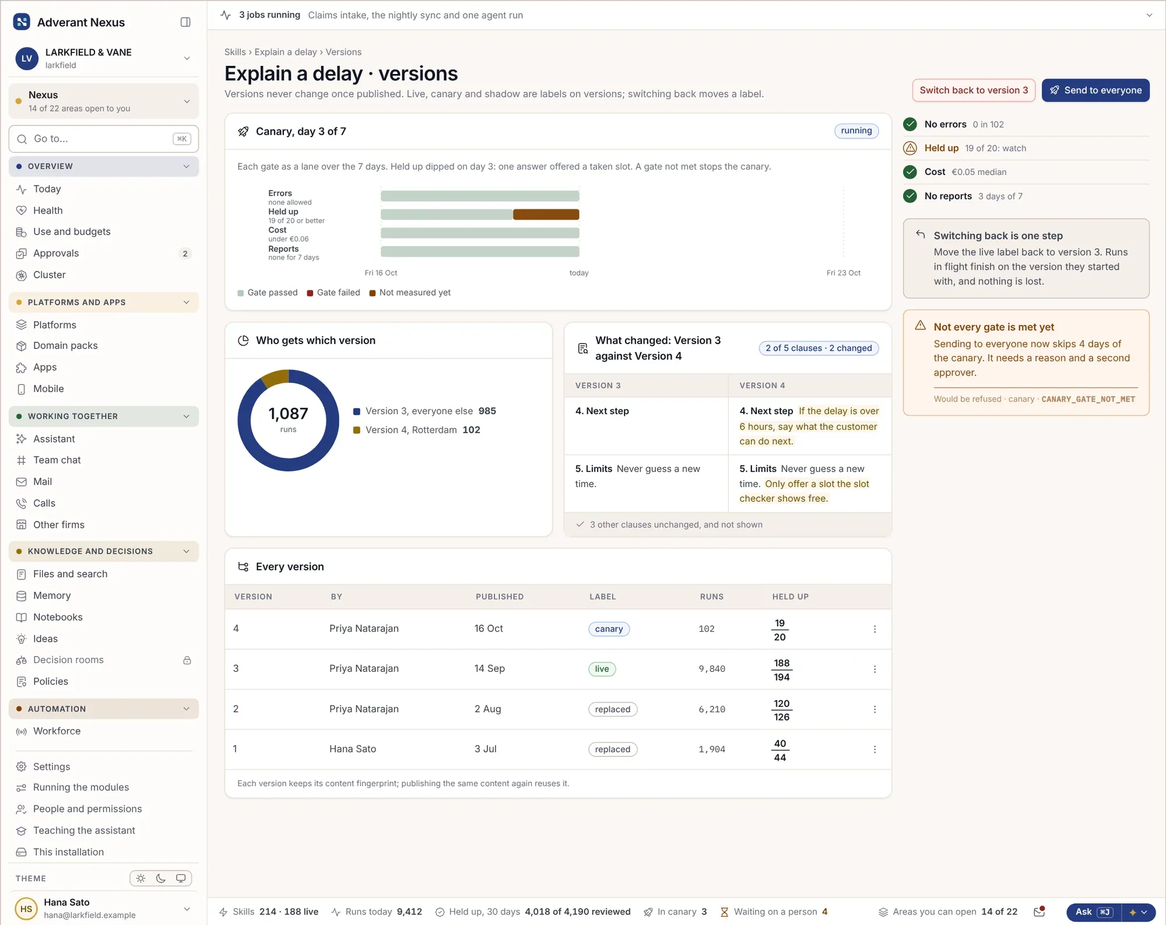This screenshot has height=925, width=1166.
Task: Open the Today overview page
Action: click(x=104, y=189)
